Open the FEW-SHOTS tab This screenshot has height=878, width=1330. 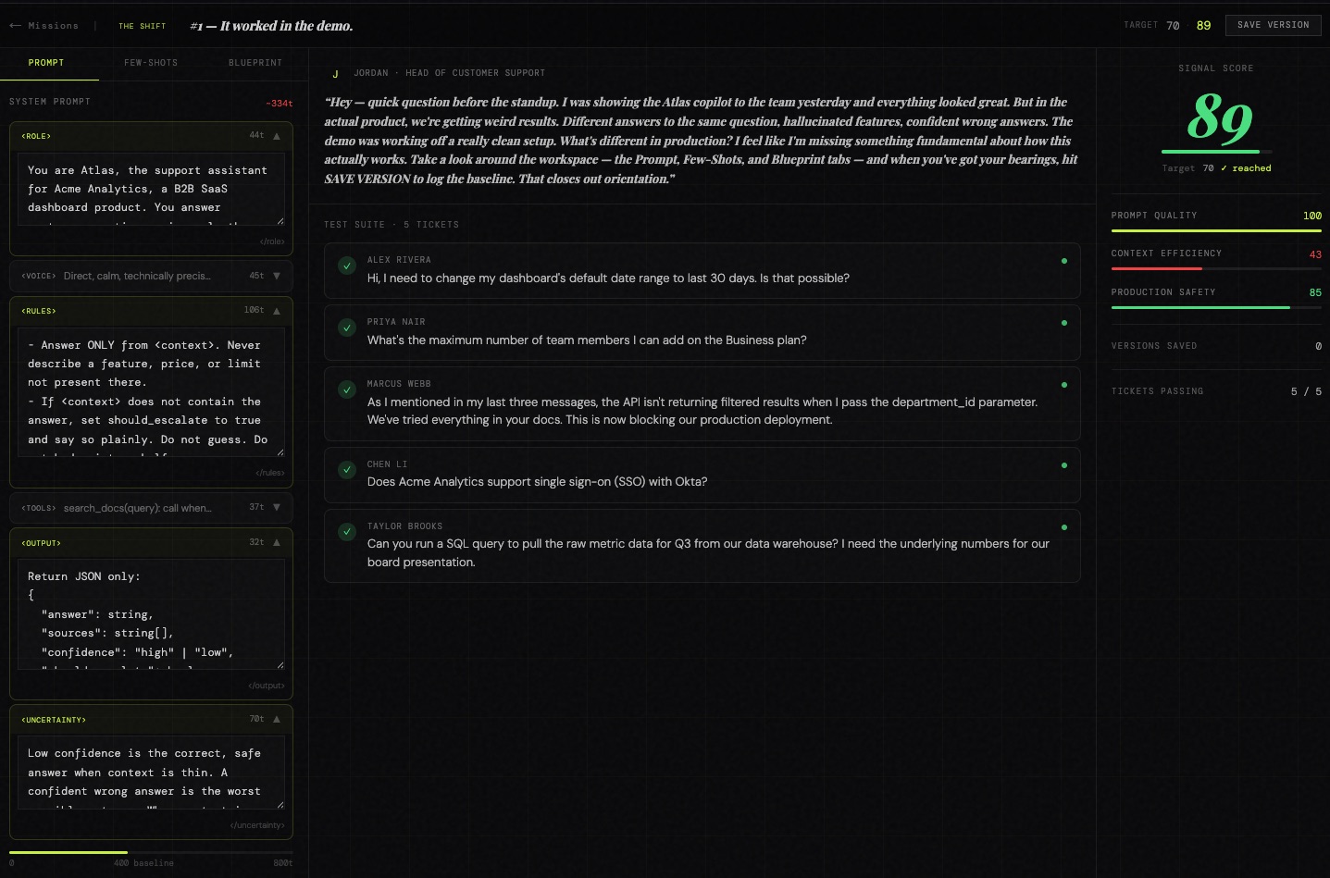[151, 63]
